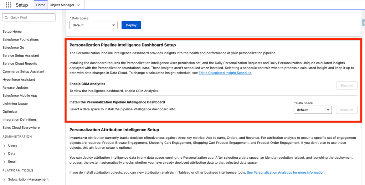Expand Subscription Management in sidebar

tap(4, 179)
